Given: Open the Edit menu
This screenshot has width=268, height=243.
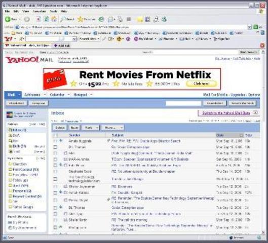Looking at the screenshot, I should pyautogui.click(x=16, y=11).
